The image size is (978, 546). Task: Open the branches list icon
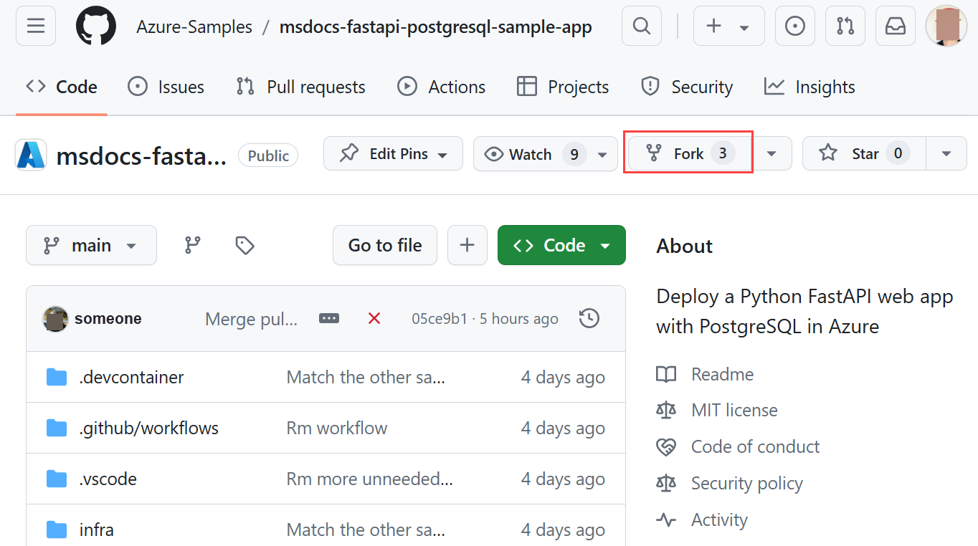tap(192, 245)
